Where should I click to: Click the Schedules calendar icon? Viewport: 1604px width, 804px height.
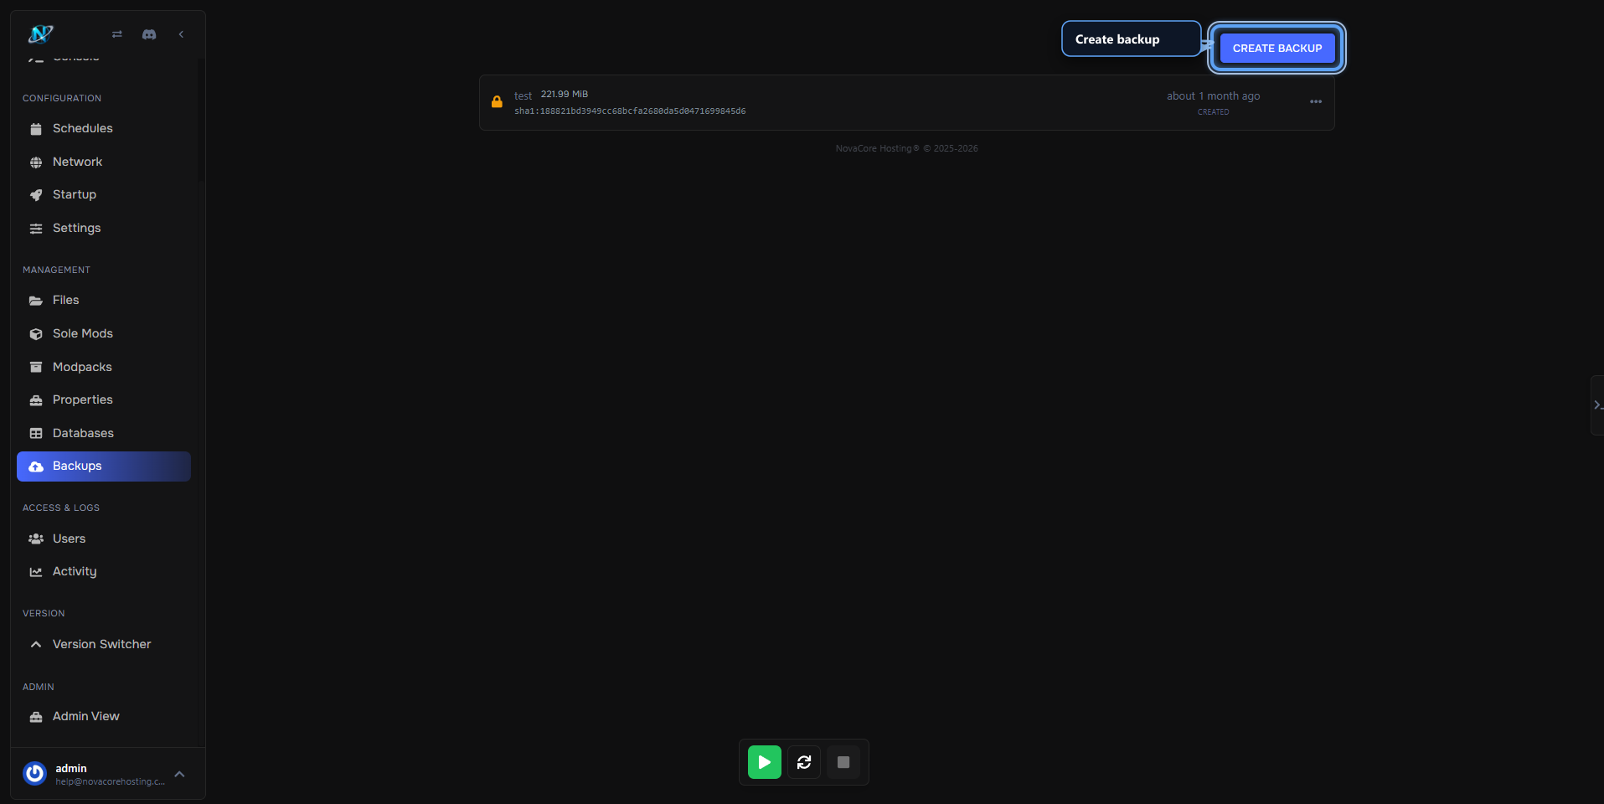[36, 129]
